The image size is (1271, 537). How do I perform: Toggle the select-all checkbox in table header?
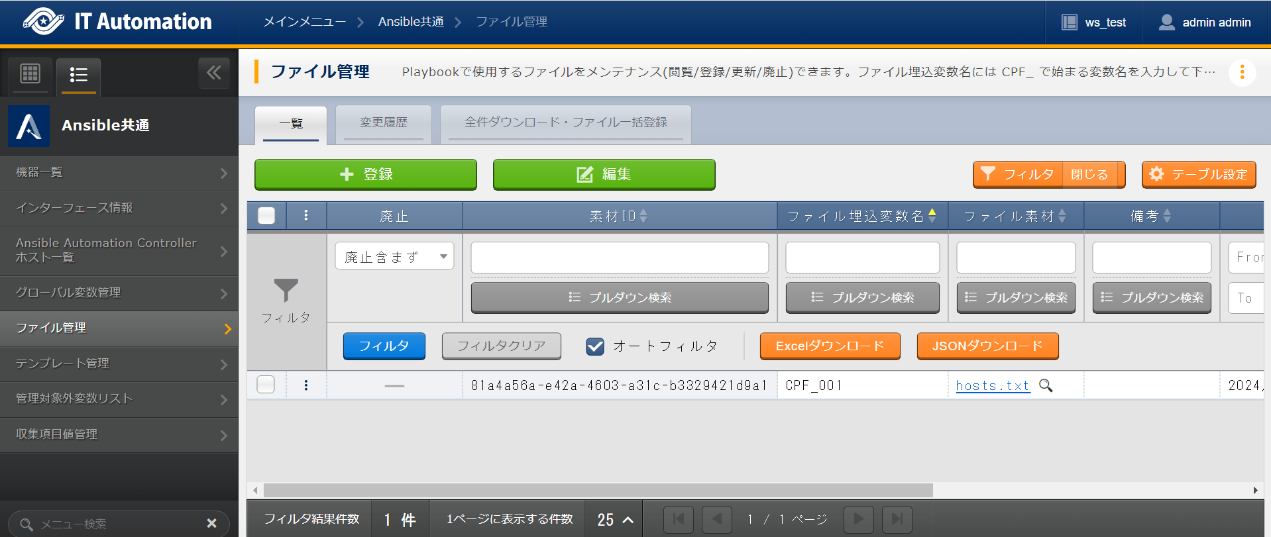266,216
